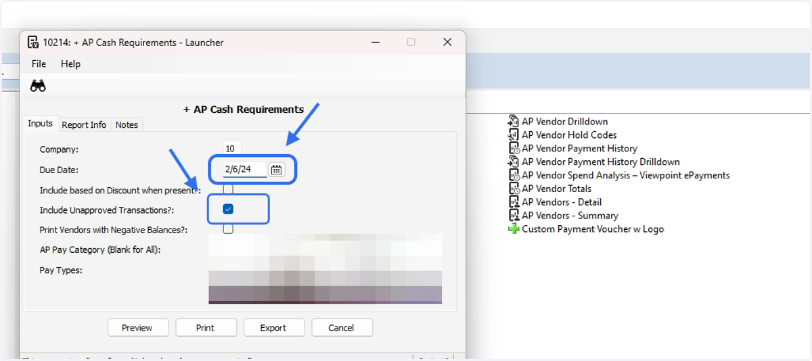This screenshot has width=812, height=361.
Task: Toggle Include based on Discount checkbox
Action: 228,189
